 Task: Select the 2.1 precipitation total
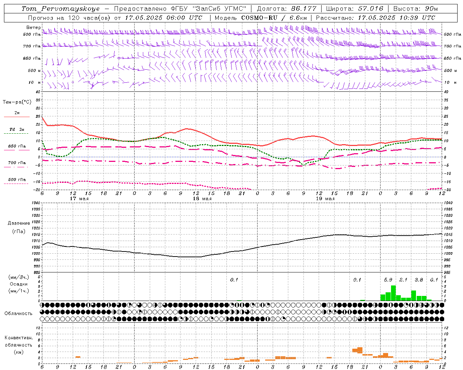coord(403,280)
